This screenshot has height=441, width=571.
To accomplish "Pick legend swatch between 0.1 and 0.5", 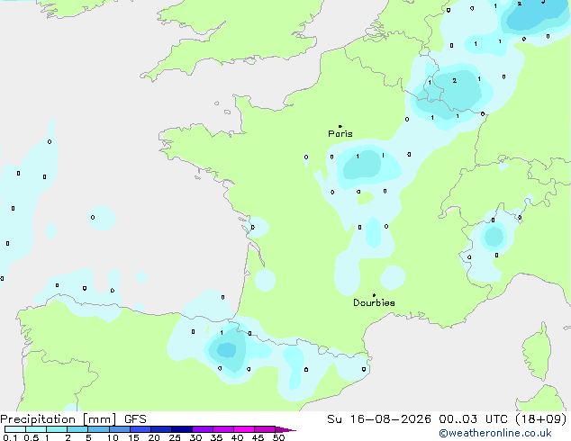I will (15, 429).
